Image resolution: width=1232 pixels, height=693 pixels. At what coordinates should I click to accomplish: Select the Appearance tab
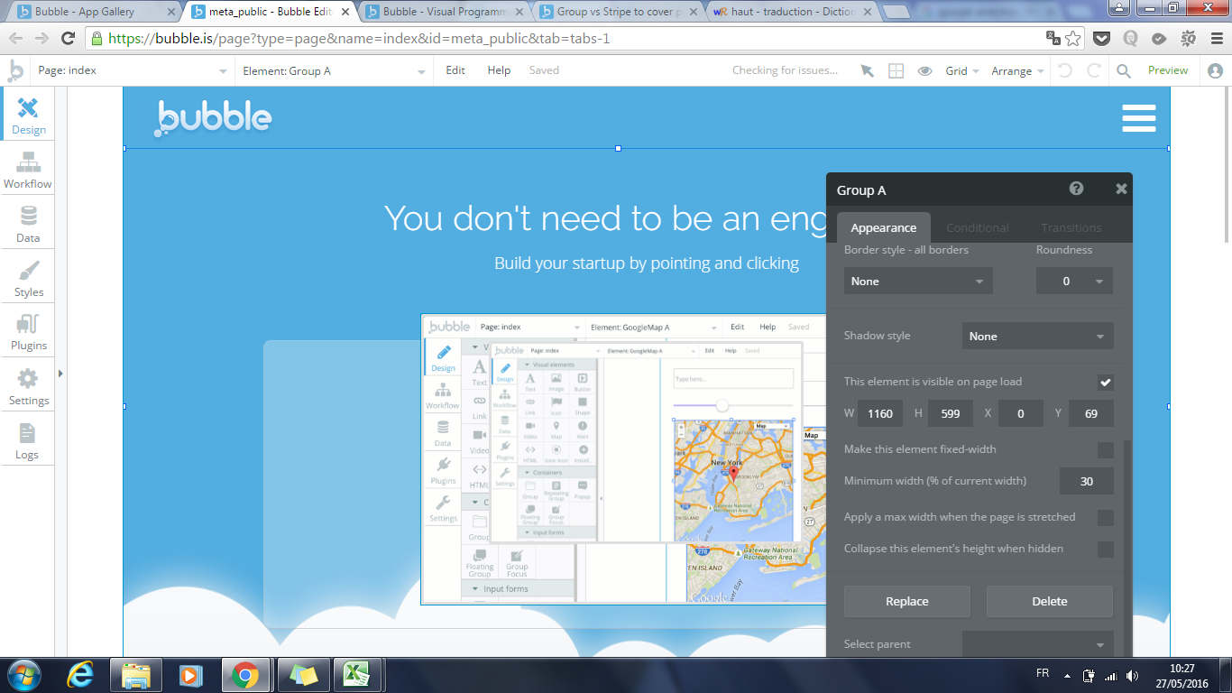pyautogui.click(x=884, y=227)
